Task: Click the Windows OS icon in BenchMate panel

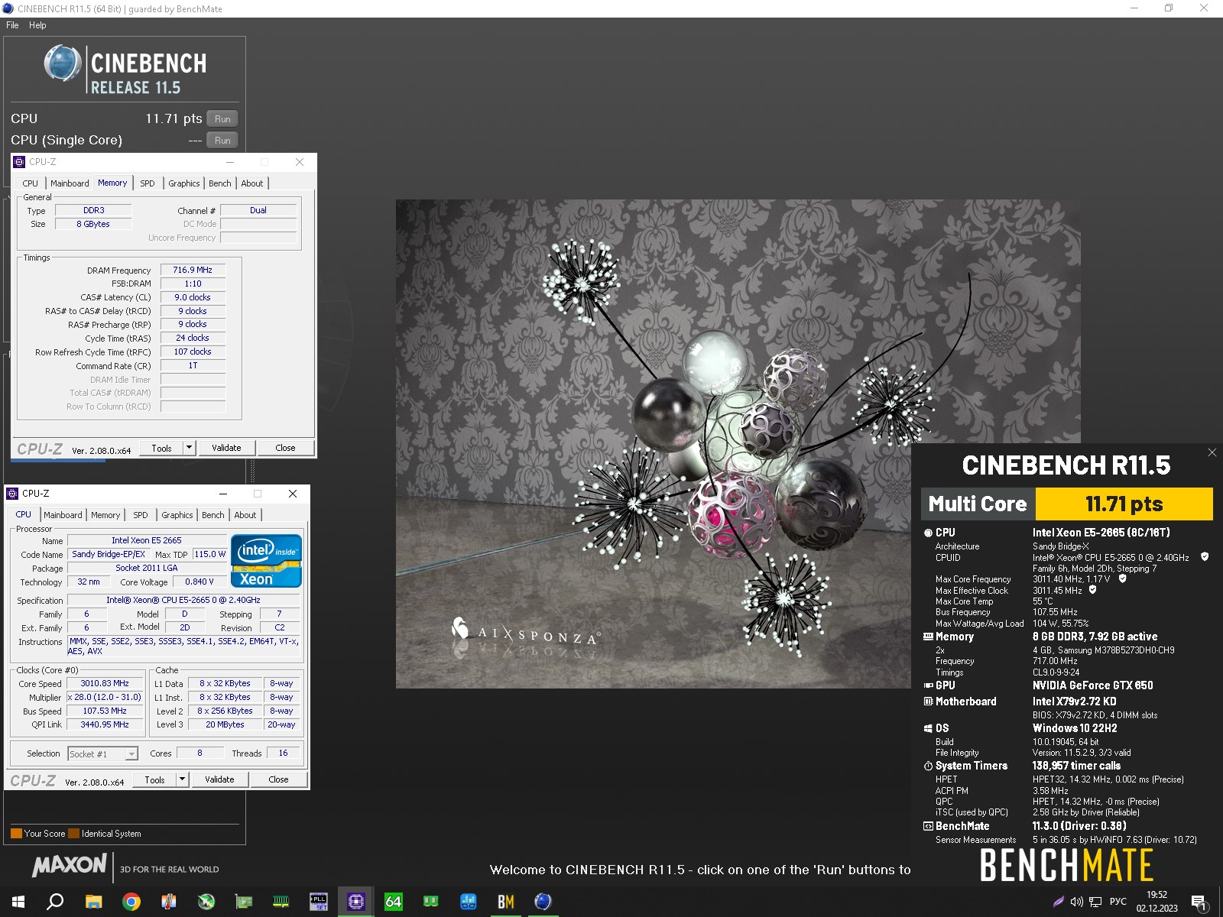Action: click(x=928, y=728)
